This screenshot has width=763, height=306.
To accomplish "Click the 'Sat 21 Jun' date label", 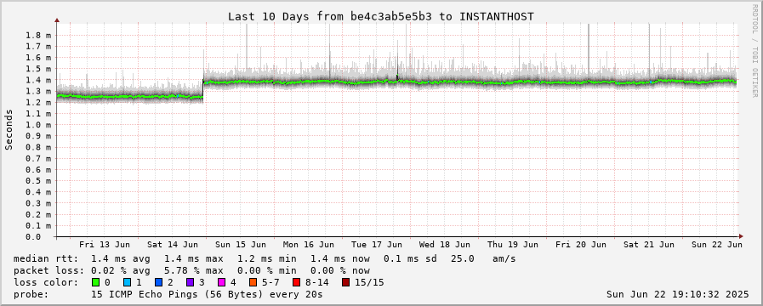I will tap(649, 244).
